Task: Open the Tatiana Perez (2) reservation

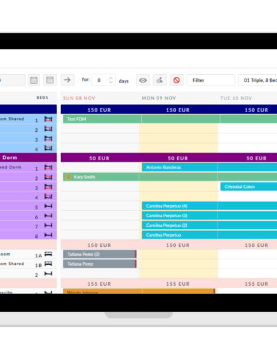Action: (100, 254)
